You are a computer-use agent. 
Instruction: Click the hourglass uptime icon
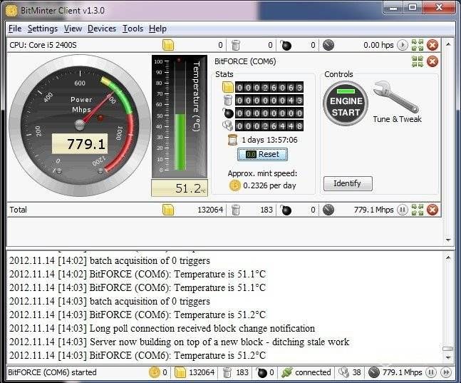tap(232, 140)
